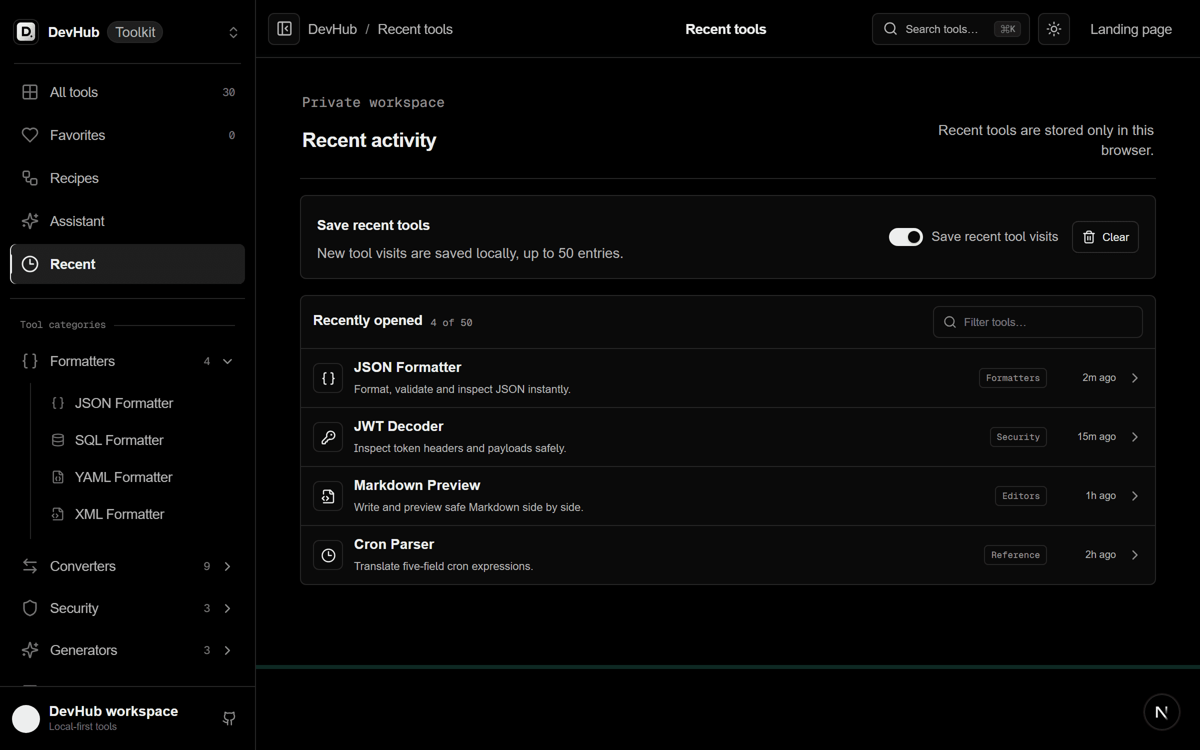1200x750 pixels.
Task: Click the Filter tools input
Action: [1037, 322]
